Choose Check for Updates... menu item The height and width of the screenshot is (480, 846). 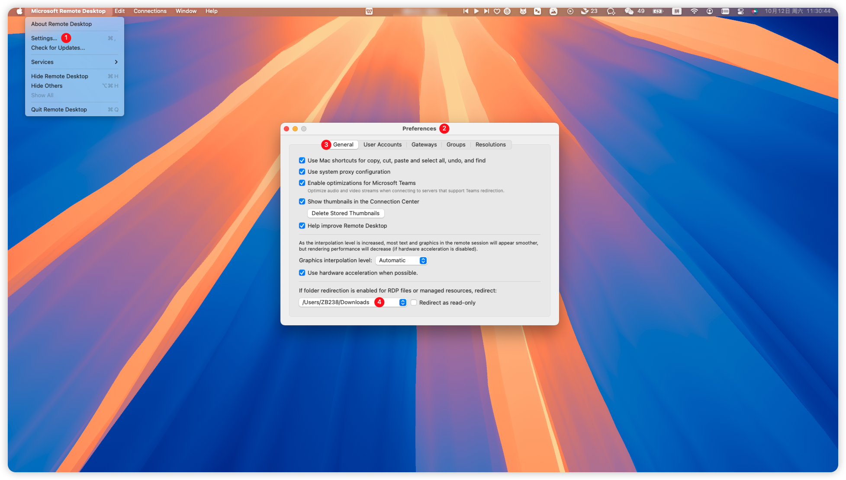click(74, 48)
